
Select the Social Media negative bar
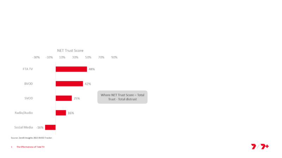pos(50,127)
